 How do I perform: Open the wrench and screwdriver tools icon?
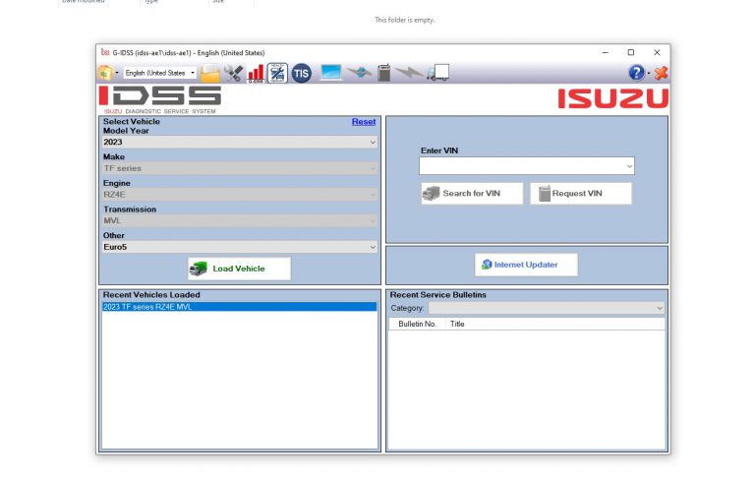(234, 73)
